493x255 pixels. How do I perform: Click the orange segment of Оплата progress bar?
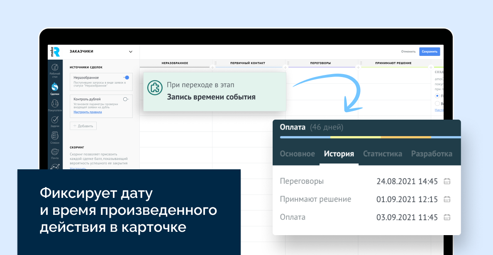[x=406, y=137]
